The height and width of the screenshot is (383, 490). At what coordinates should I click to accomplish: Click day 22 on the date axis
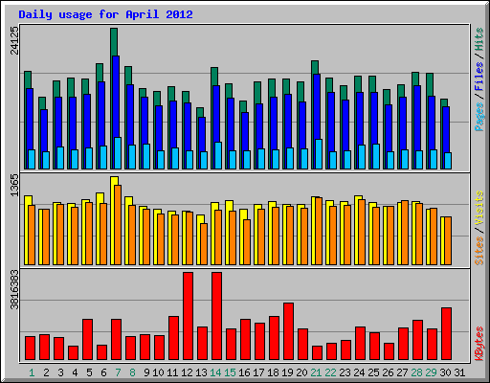[x=330, y=372]
